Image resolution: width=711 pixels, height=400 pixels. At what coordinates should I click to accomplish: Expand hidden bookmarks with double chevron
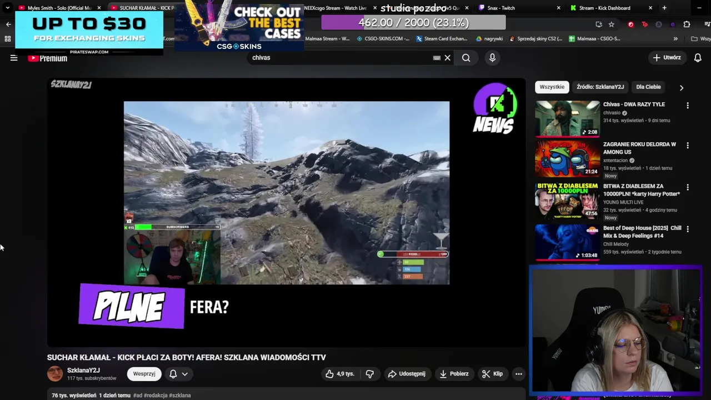coord(675,39)
